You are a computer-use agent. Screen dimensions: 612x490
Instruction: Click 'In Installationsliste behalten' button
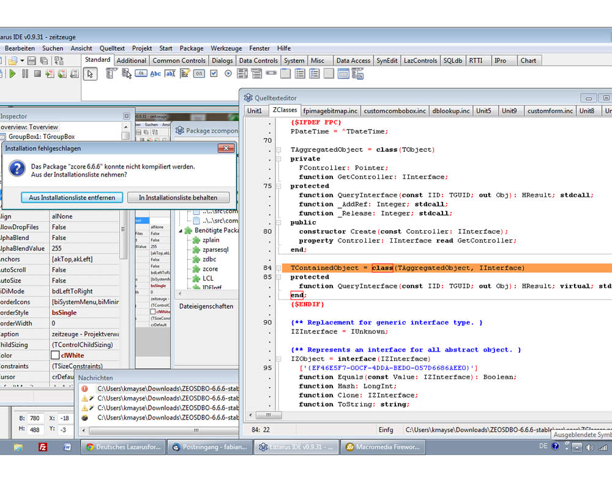pos(178,197)
